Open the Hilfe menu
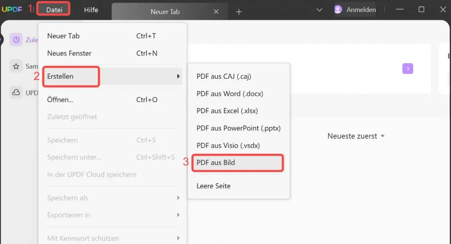Image resolution: width=451 pixels, height=244 pixels. [91, 10]
